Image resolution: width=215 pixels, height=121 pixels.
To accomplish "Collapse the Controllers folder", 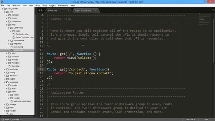I will pos(9,28).
